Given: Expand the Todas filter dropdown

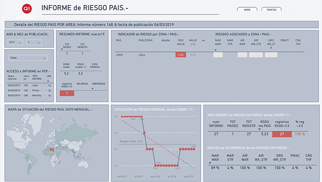Looking at the screenshot, I should [28, 58].
